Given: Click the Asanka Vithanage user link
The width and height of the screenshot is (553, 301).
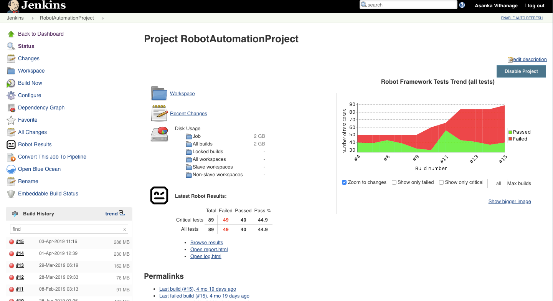Looking at the screenshot, I should [496, 5].
